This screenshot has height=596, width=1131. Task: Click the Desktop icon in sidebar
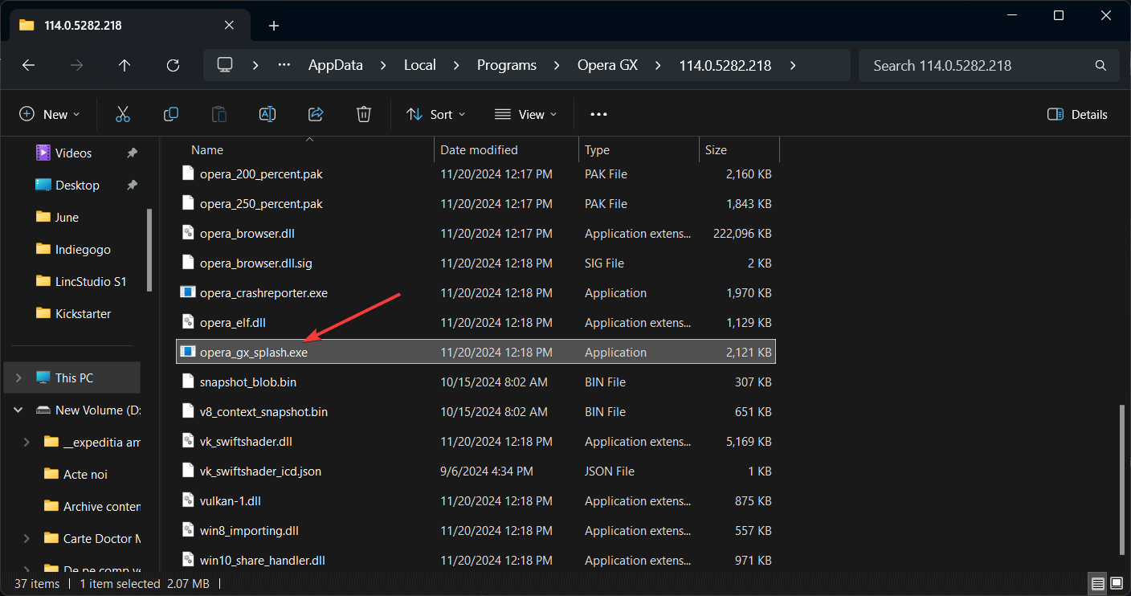(43, 185)
